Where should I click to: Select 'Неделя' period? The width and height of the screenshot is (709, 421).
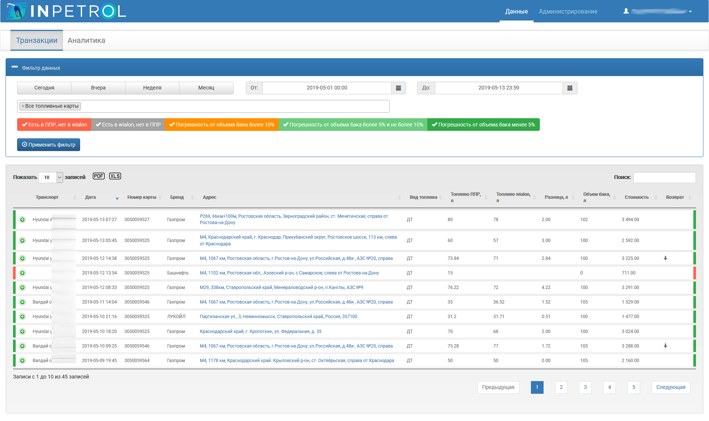[x=152, y=88]
